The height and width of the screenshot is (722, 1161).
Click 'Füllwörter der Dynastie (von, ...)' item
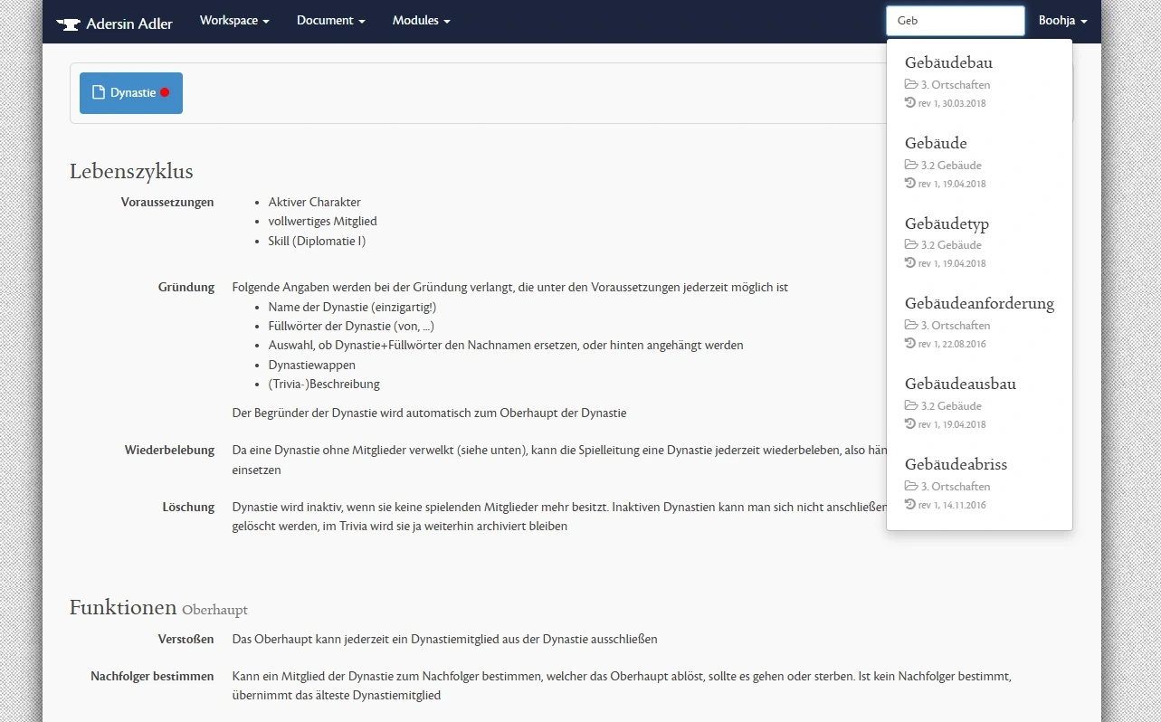351,326
